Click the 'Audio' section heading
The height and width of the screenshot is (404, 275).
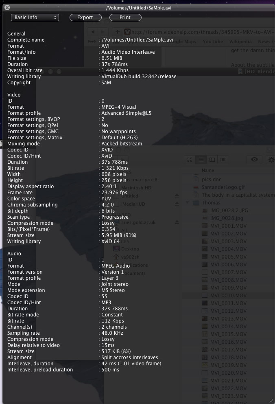click(14, 253)
